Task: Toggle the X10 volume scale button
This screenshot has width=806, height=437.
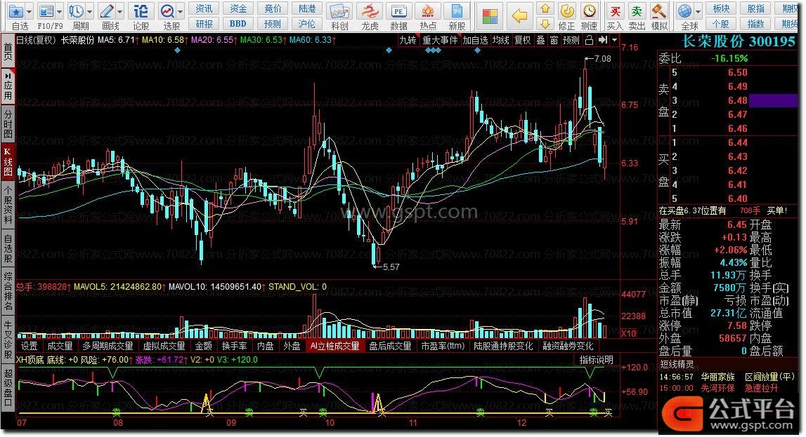Action: pos(628,333)
